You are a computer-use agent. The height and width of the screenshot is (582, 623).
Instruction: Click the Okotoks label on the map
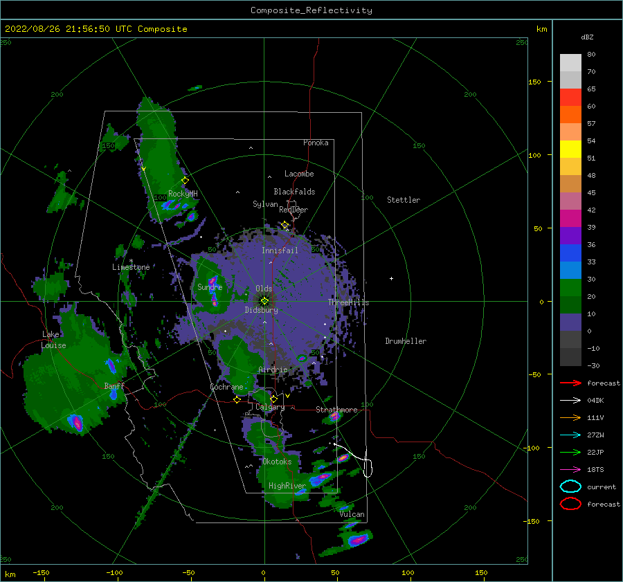(x=277, y=462)
